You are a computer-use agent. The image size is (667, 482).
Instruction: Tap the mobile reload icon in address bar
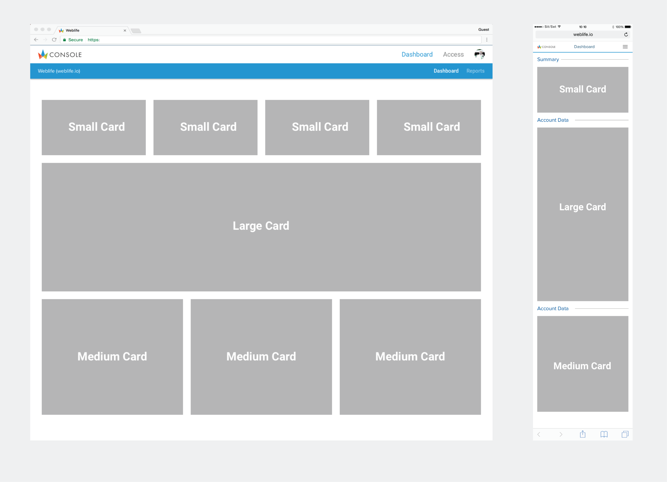point(626,35)
